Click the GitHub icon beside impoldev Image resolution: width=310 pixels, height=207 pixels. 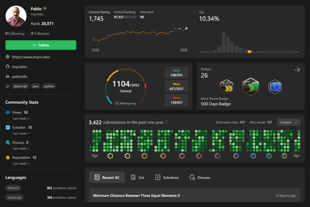8,66
